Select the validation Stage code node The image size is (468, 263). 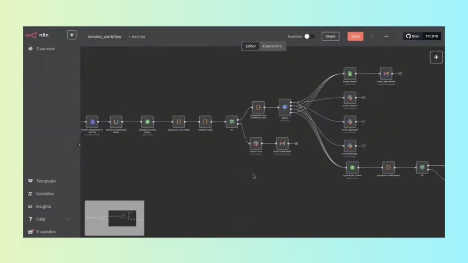click(x=205, y=122)
